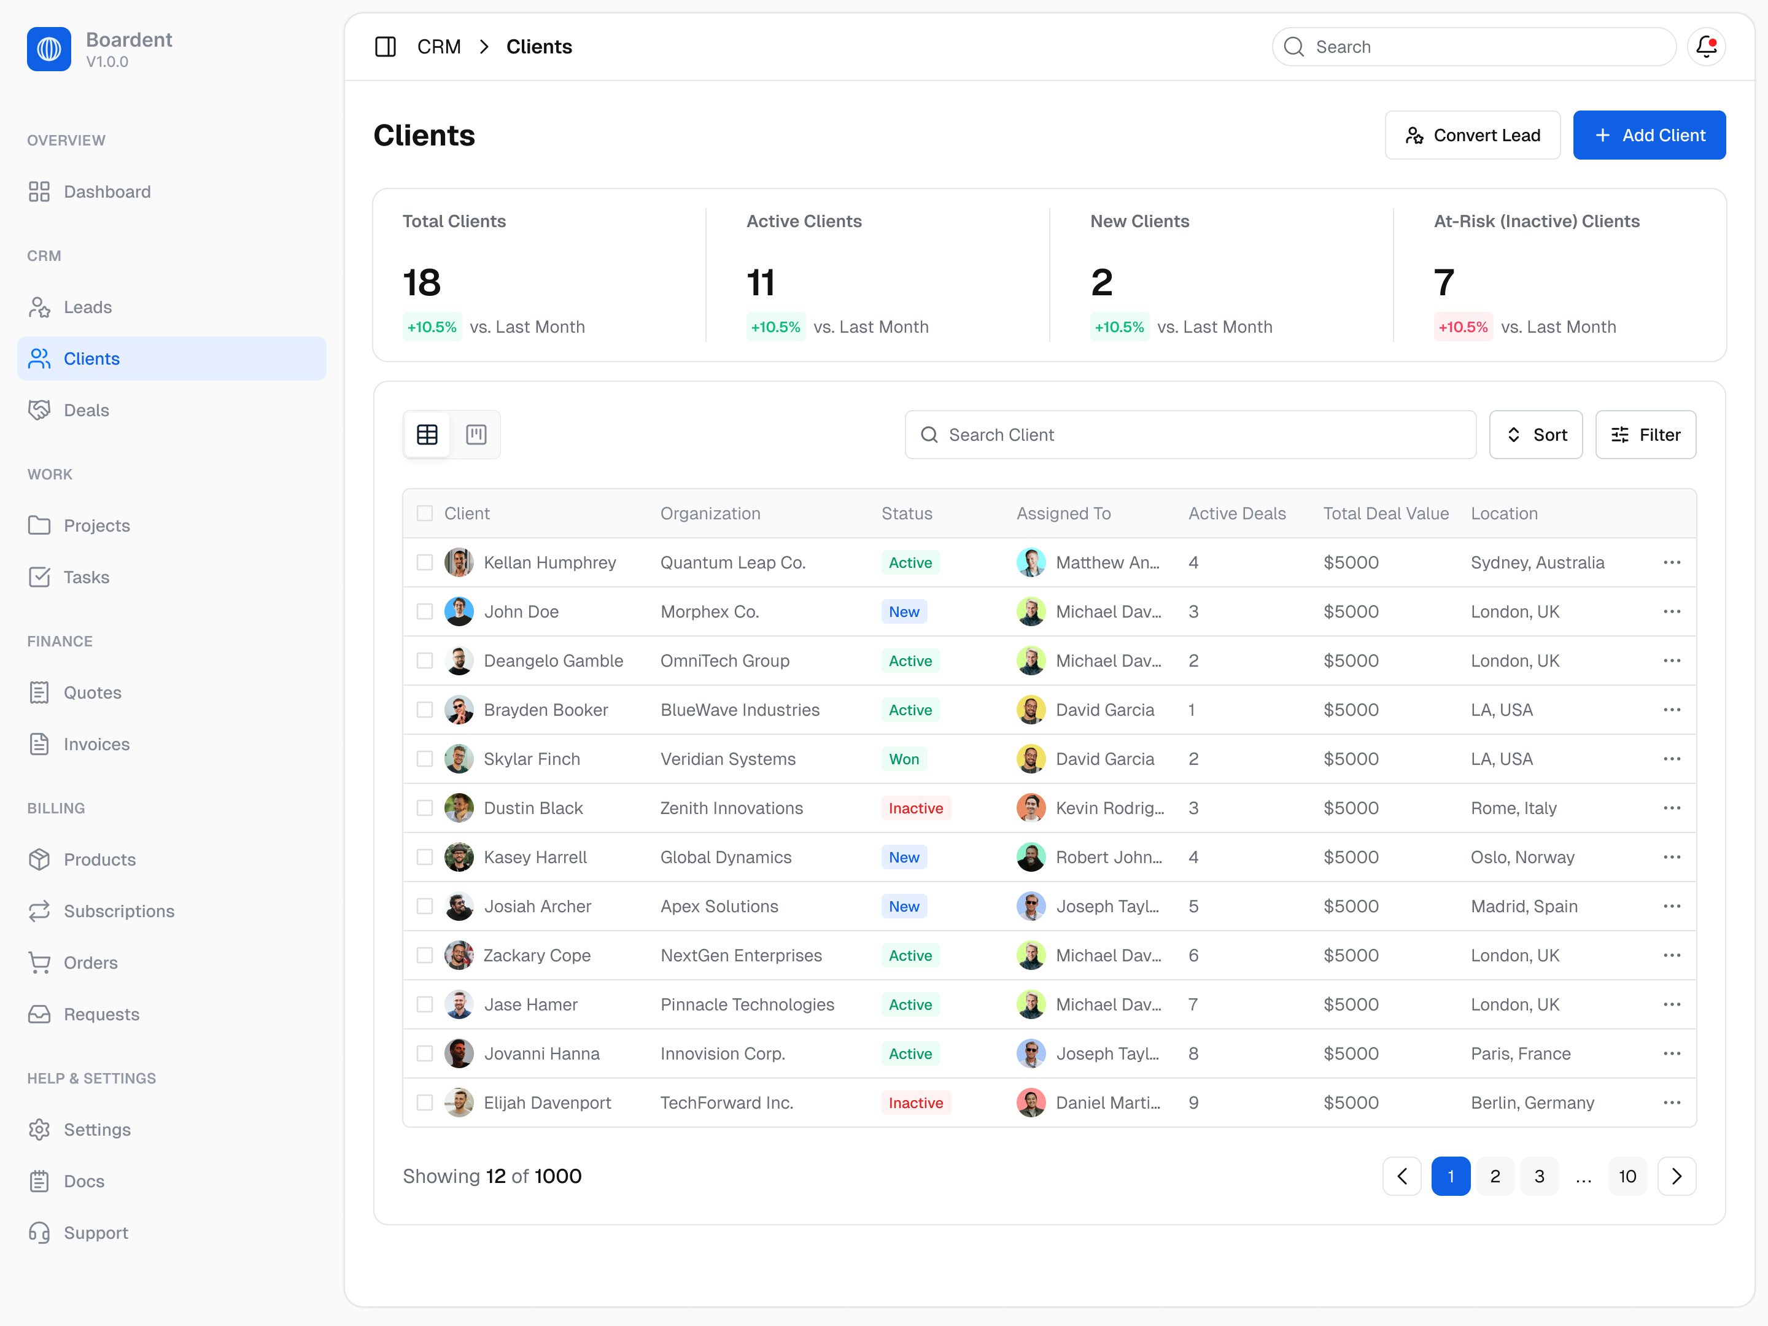Click the Support headset icon
1768x1326 pixels.
tap(39, 1233)
